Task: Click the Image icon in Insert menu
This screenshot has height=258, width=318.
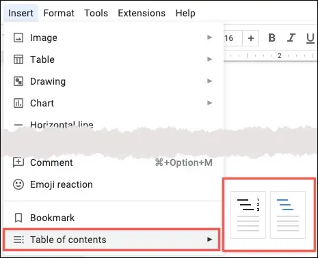Action: pos(18,38)
